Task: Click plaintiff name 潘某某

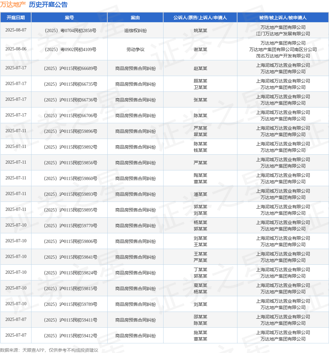Action: click(200, 194)
